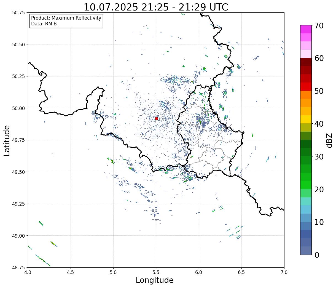Click the bright green colorbar segment just above 20
The height and width of the screenshot is (287, 336).
click(306, 185)
